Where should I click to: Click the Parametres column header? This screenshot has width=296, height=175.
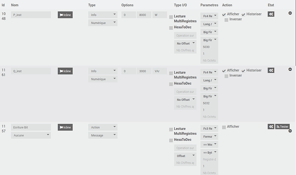click(209, 5)
